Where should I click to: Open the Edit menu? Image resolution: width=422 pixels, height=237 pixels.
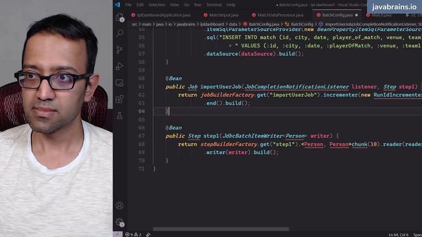[140, 5]
